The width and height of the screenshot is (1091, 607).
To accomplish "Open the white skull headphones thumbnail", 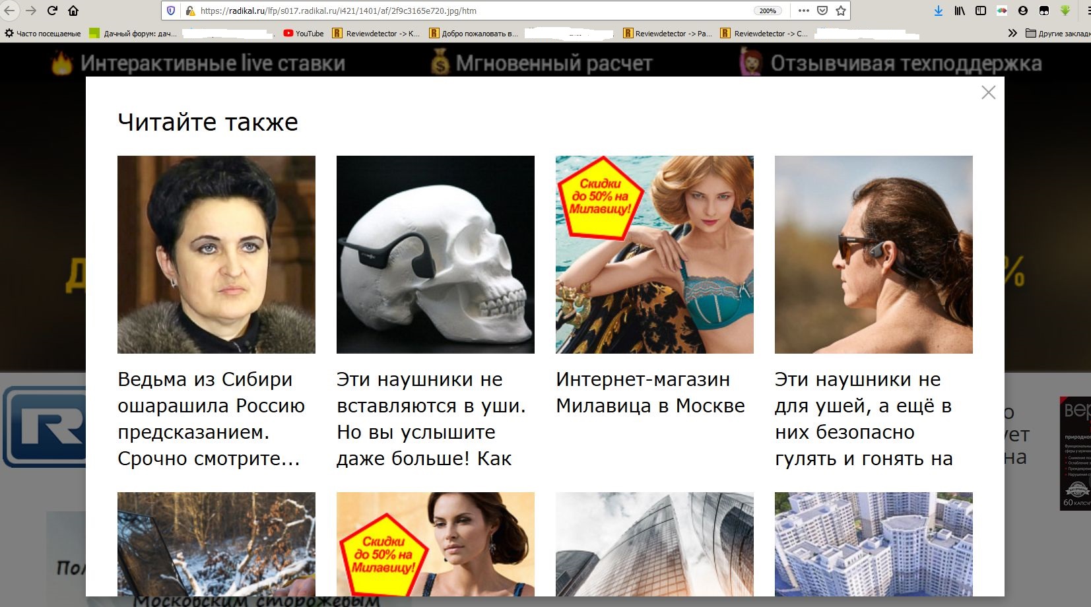I will click(436, 255).
